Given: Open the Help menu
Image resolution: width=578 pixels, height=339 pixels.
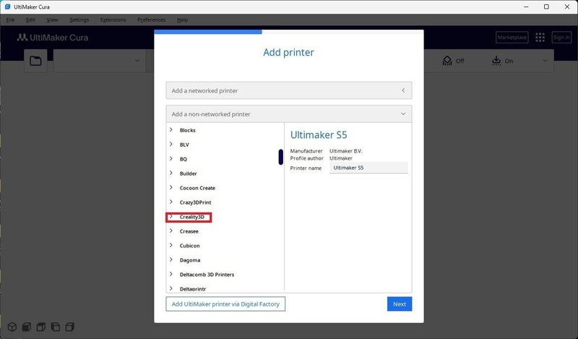Looking at the screenshot, I should [x=183, y=20].
